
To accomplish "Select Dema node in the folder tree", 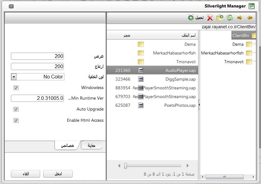I will 238,44.
